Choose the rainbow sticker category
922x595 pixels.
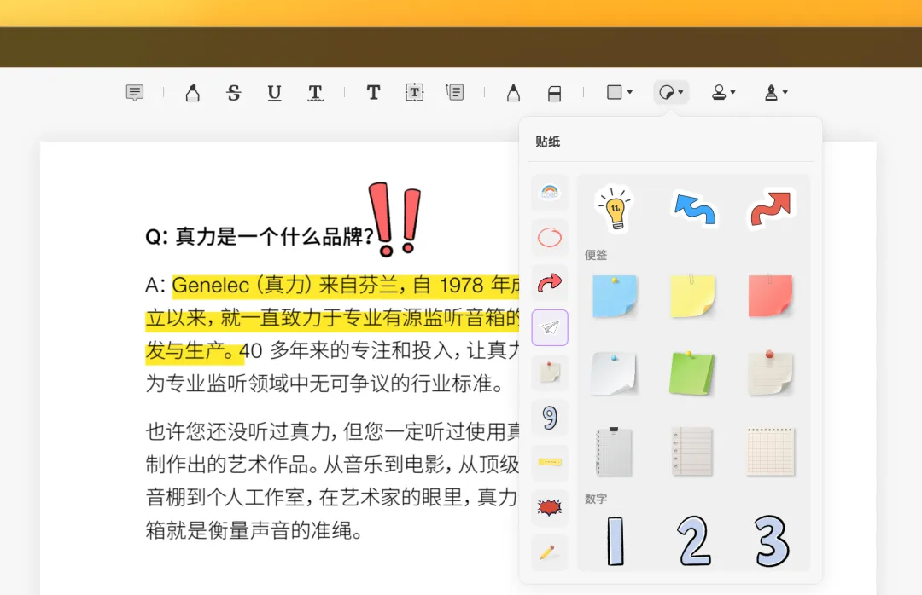[x=550, y=192]
